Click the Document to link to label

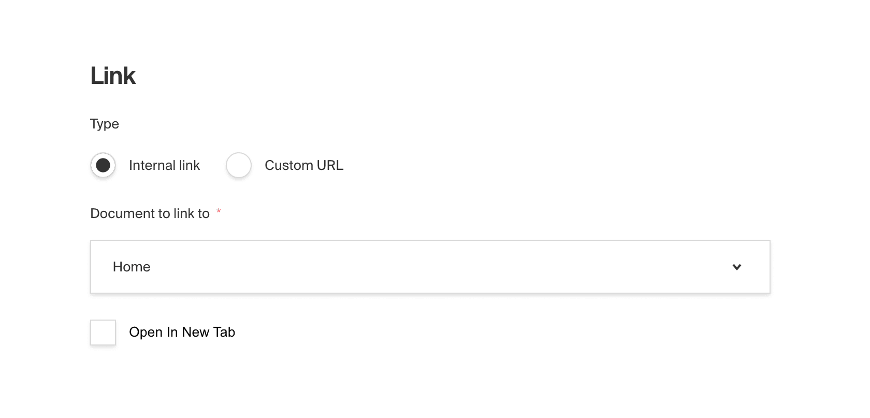coord(150,213)
